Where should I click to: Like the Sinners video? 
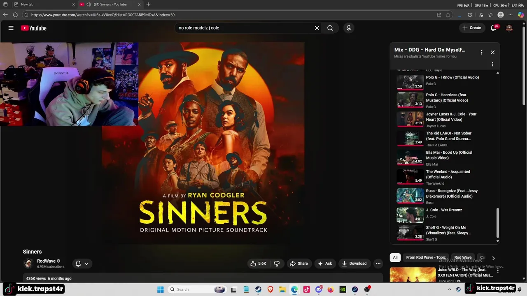click(258, 264)
